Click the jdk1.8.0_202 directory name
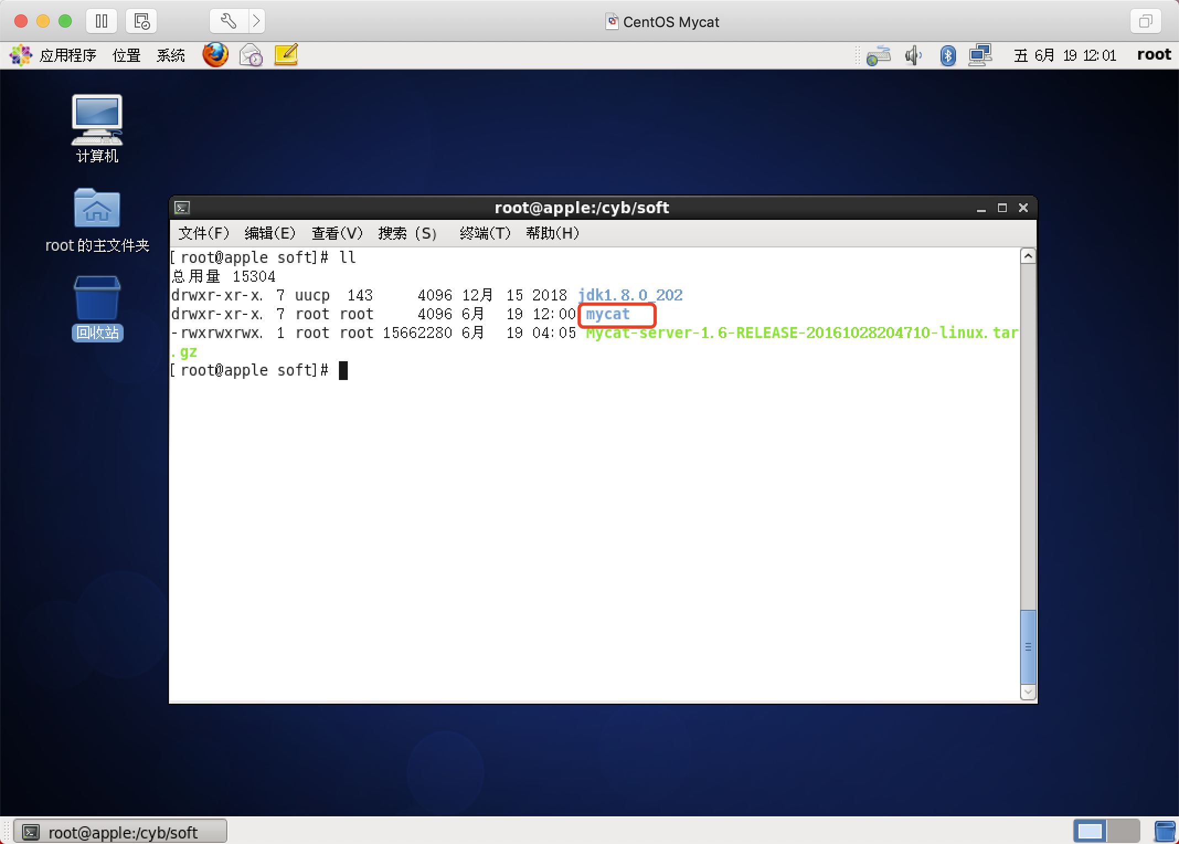The width and height of the screenshot is (1179, 844). click(x=630, y=295)
